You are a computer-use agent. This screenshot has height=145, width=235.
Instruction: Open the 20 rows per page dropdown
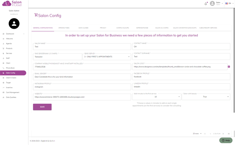point(197,134)
